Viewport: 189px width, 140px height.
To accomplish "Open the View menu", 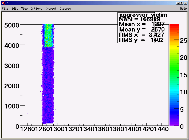I will tap(24, 9).
